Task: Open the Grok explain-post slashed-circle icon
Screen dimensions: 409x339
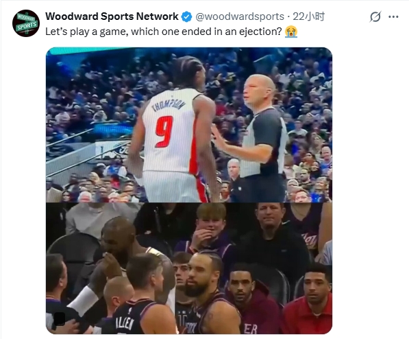Action: [375, 17]
